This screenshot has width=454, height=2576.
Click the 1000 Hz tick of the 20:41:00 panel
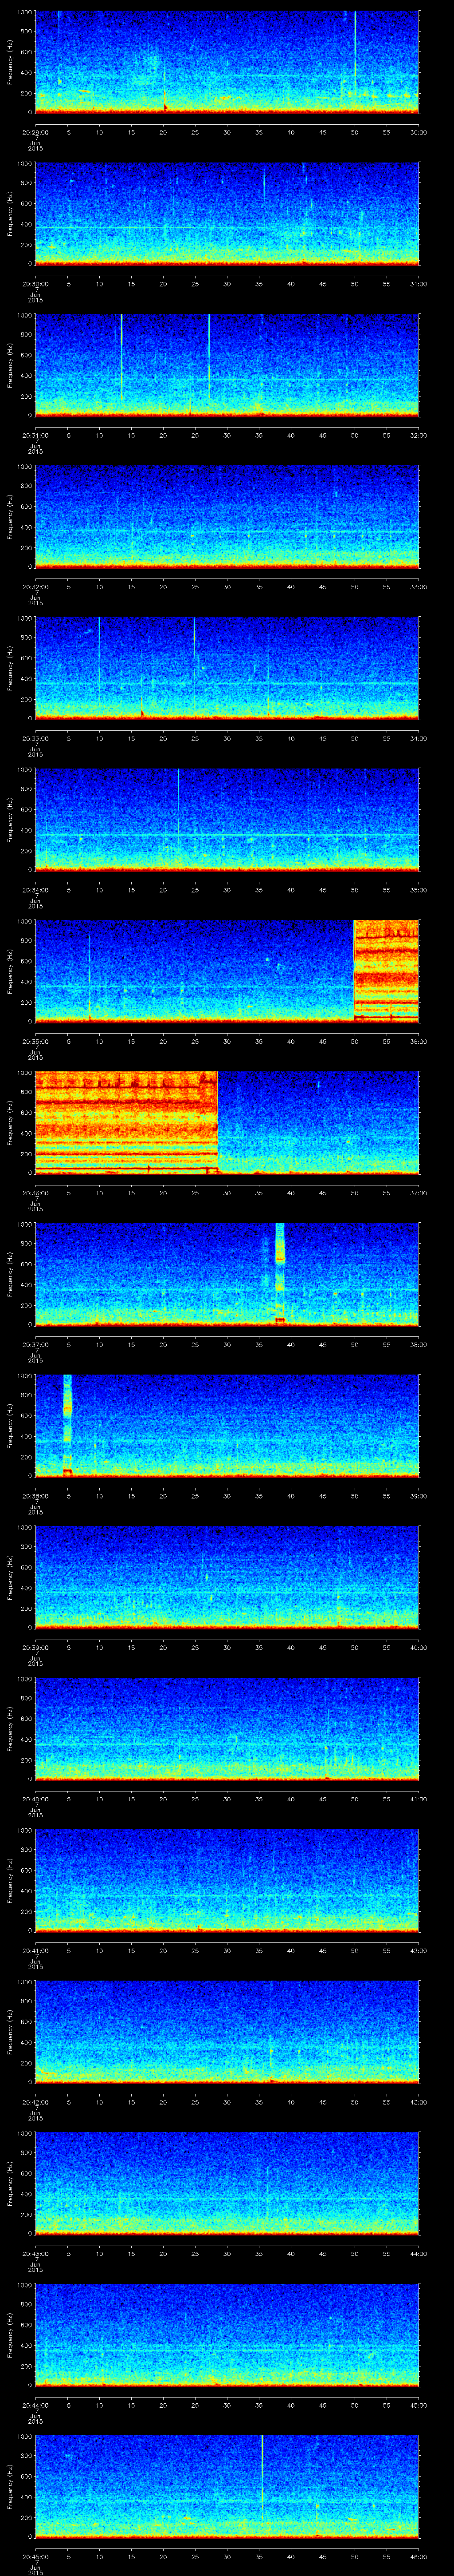click(x=24, y=1830)
